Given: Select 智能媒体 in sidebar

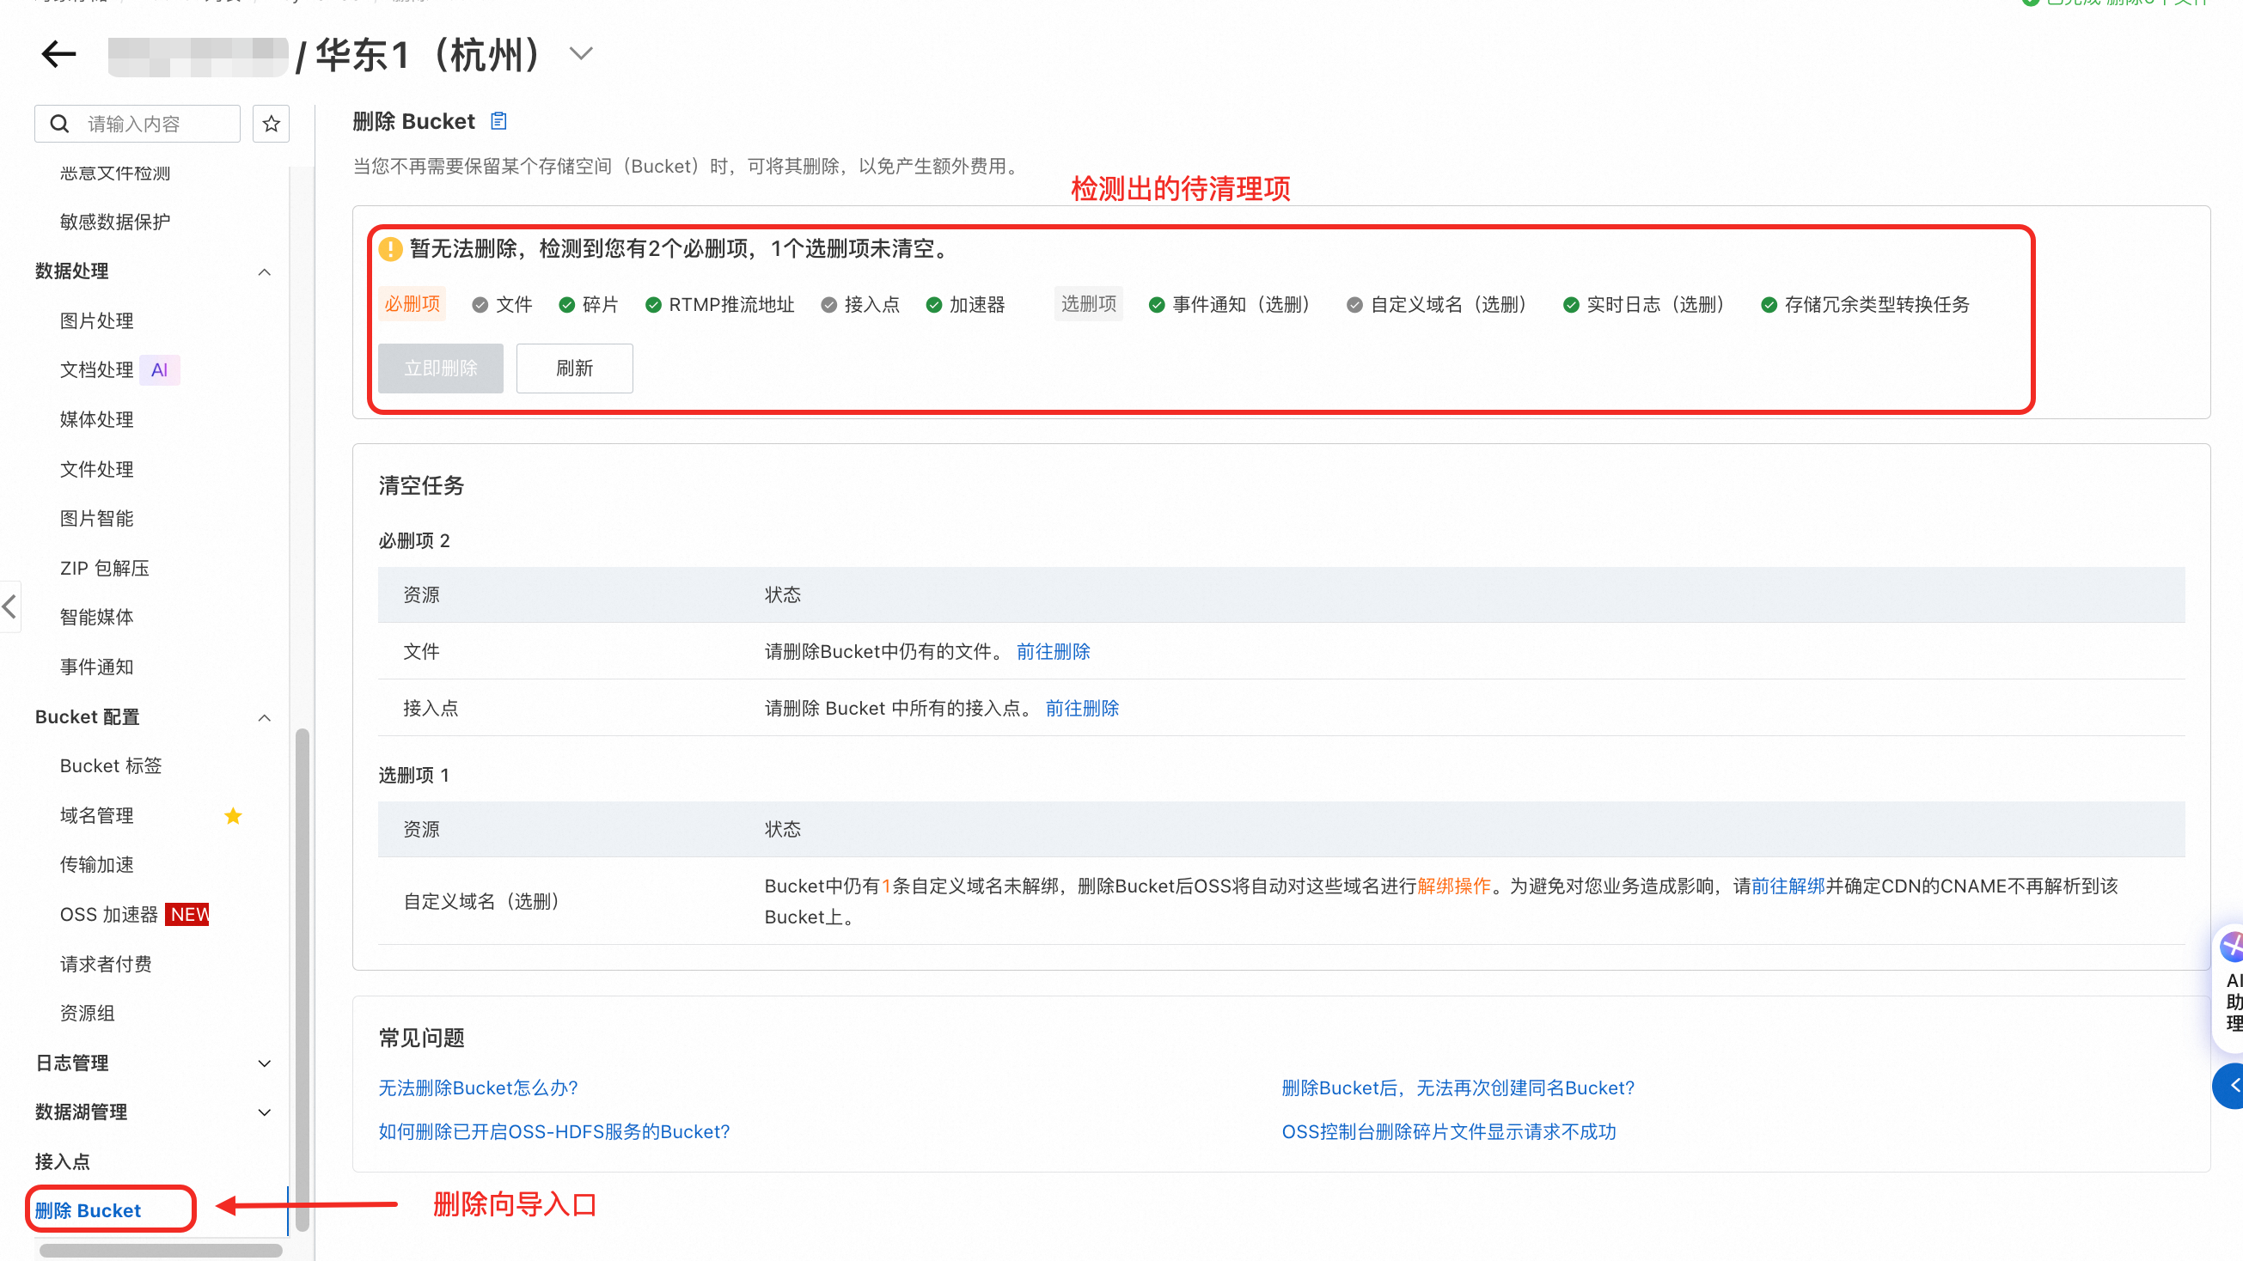Looking at the screenshot, I should [96, 617].
